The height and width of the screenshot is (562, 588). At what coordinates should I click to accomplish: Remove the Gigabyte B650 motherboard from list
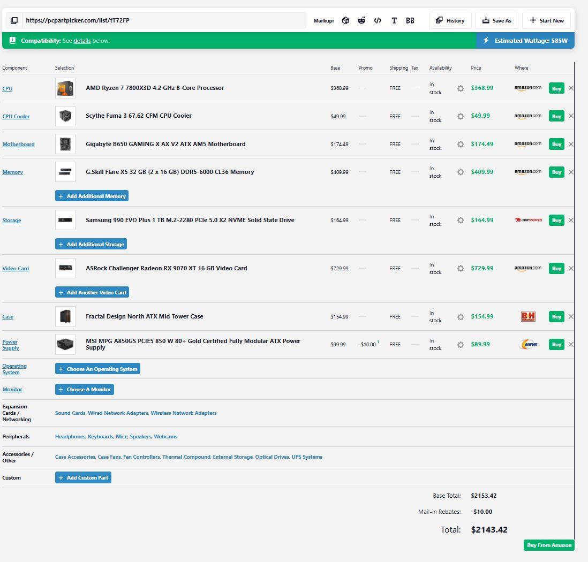point(571,144)
